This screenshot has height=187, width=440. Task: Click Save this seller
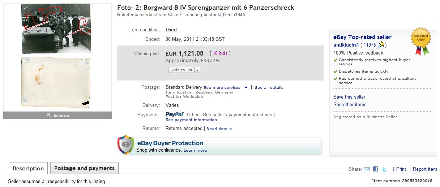349,97
